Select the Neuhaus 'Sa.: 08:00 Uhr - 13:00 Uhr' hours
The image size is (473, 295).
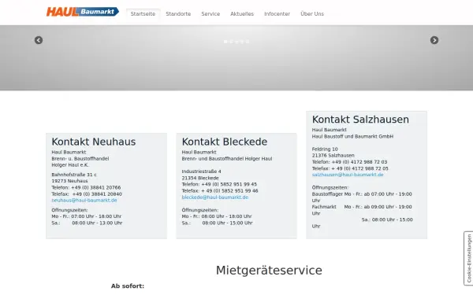87,223
